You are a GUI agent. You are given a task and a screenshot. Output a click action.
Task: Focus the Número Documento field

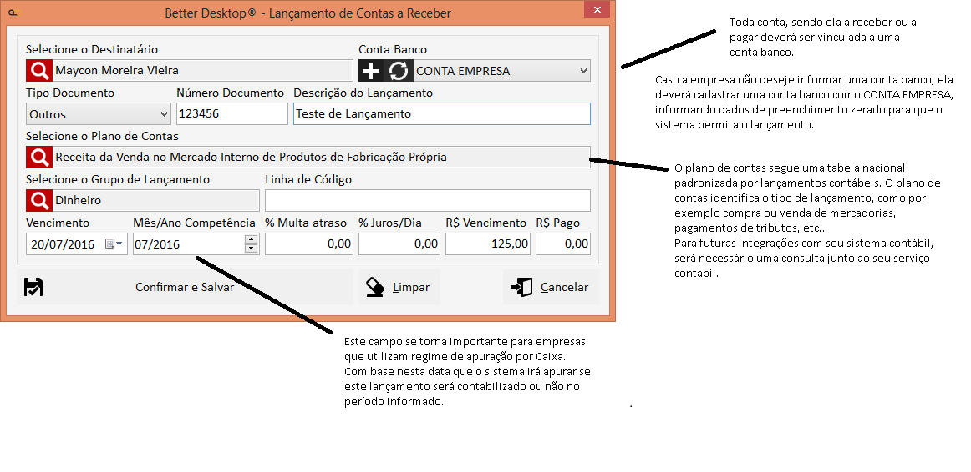[231, 114]
